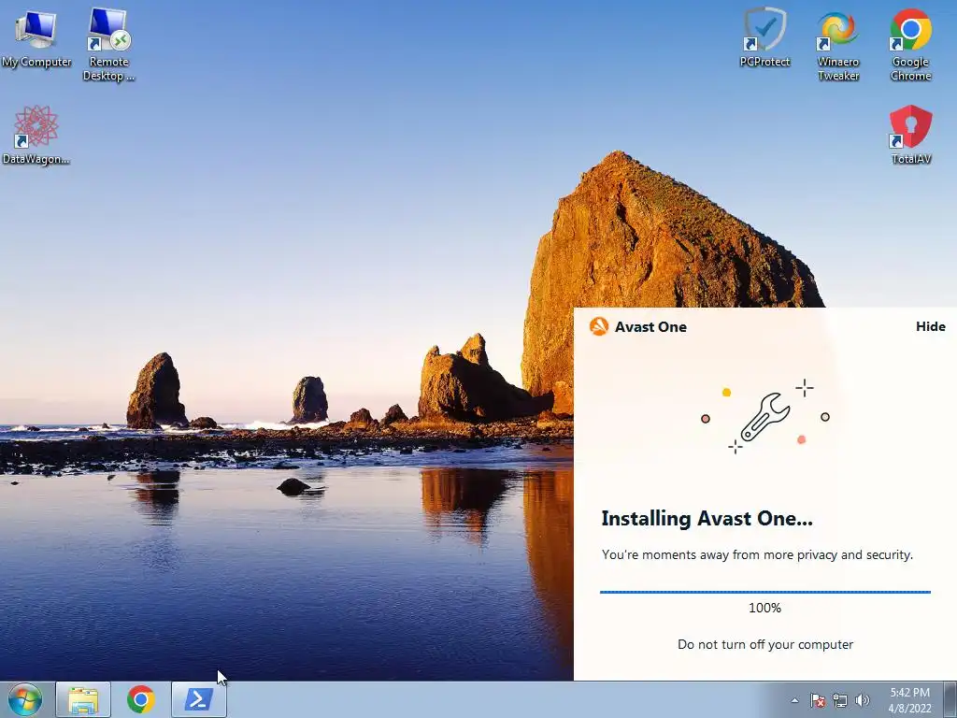Open the Windows Start menu
Viewport: 957px width, 718px height.
click(x=25, y=699)
